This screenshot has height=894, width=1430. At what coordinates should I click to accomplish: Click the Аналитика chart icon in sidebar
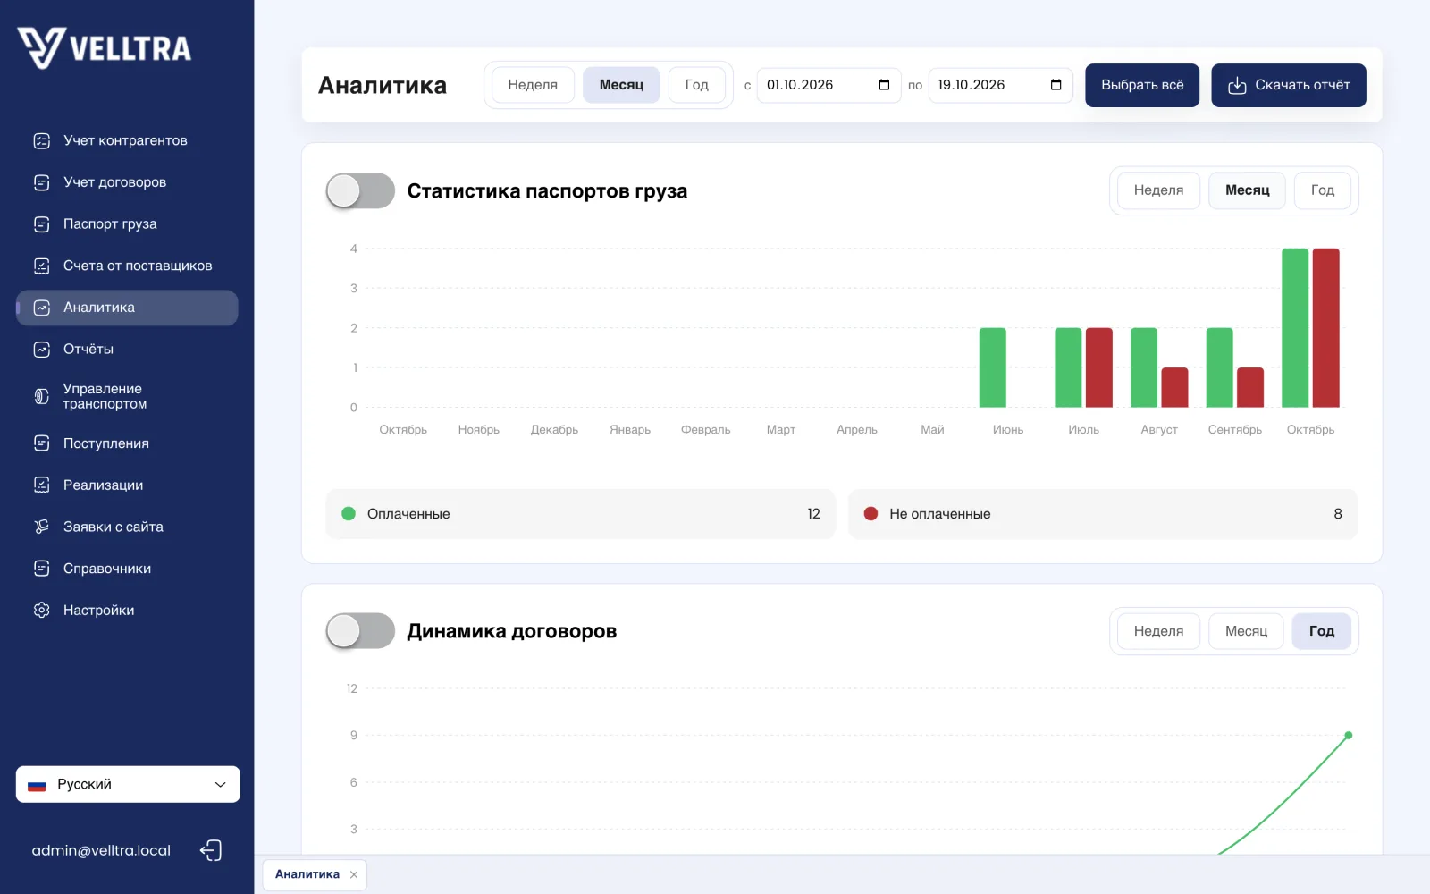pos(42,308)
